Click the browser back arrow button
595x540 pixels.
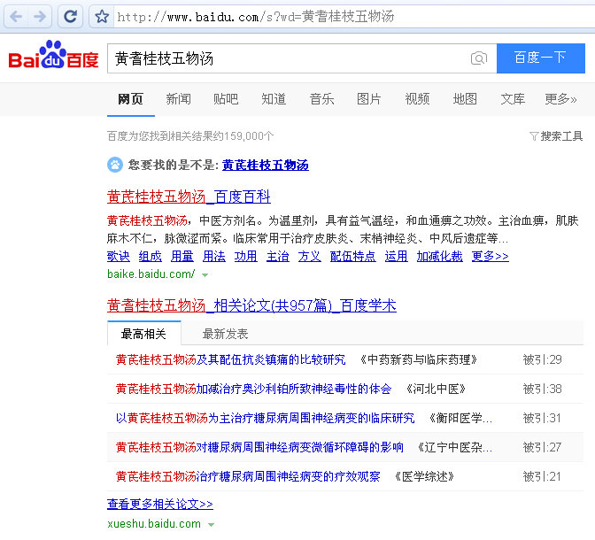pyautogui.click(x=16, y=16)
